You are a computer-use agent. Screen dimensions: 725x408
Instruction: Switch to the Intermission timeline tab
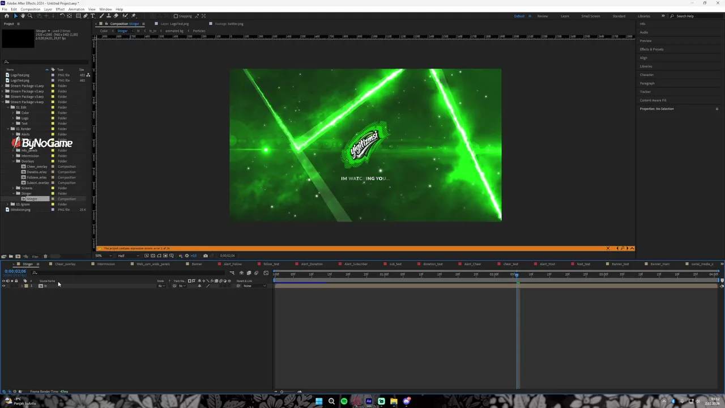106,264
